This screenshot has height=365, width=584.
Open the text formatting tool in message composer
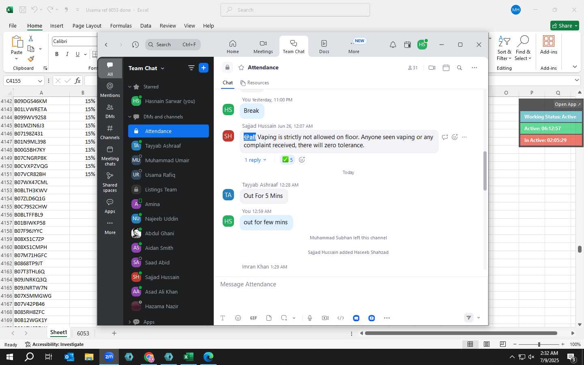click(x=223, y=318)
